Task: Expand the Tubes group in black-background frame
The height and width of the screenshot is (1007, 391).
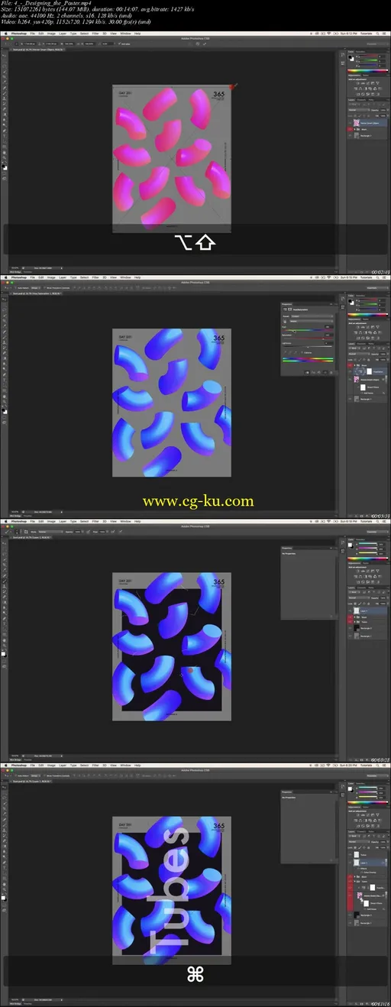Action: (x=355, y=622)
